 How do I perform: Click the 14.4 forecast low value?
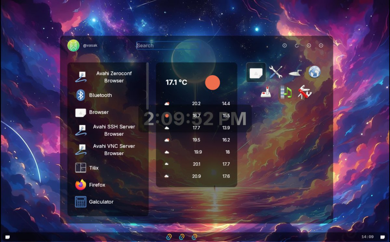226,104
